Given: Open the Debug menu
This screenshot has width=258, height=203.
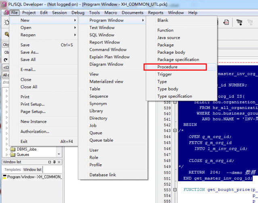Looking at the screenshot, I should click(x=78, y=13).
